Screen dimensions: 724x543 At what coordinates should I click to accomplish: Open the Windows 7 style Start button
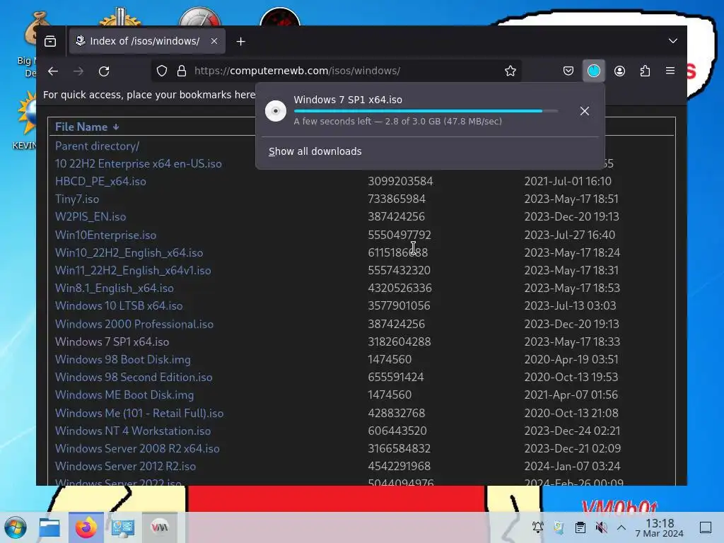[x=16, y=527]
